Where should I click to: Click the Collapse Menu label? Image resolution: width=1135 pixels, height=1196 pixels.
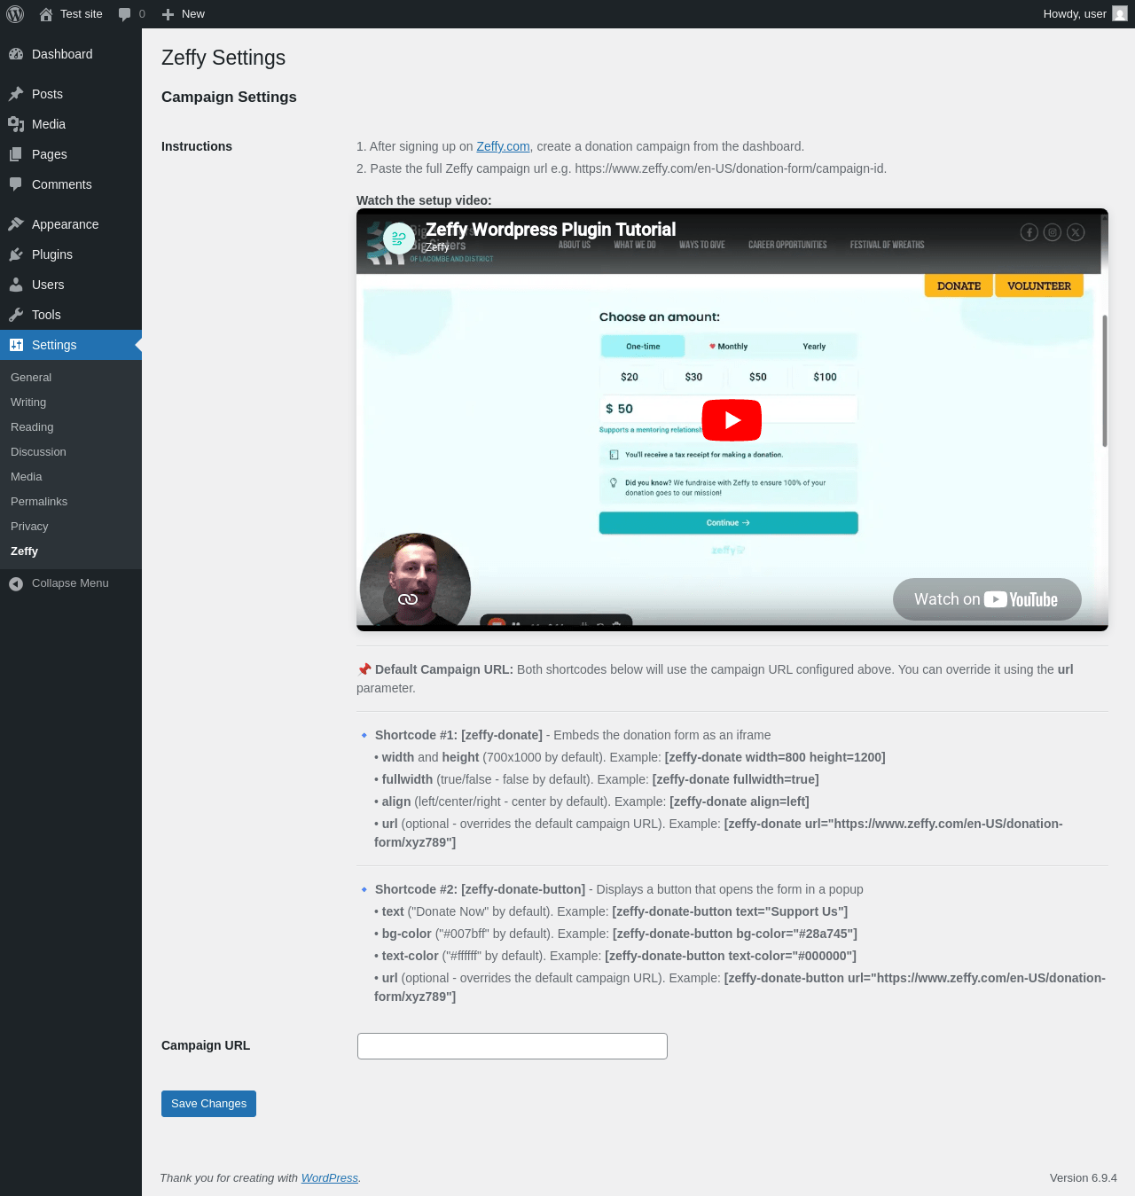(70, 583)
